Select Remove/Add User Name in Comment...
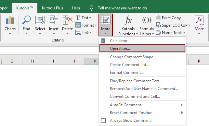The width and height of the screenshot is (209, 126). [x=142, y=89]
